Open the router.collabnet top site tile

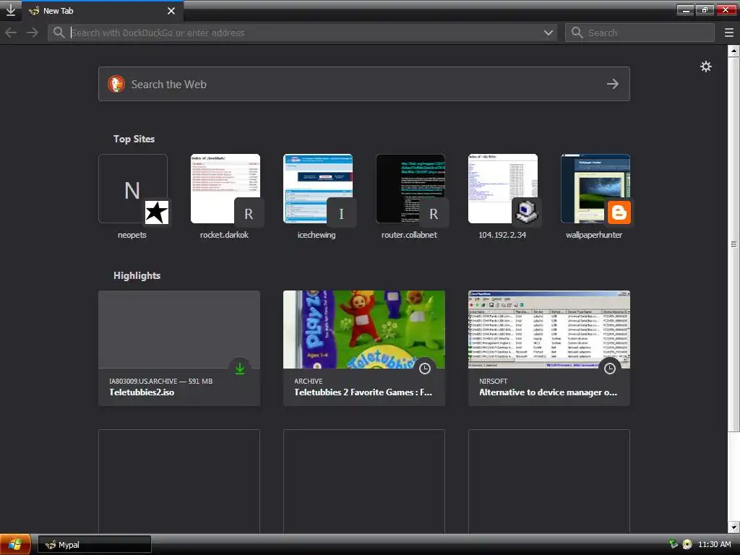pyautogui.click(x=410, y=189)
